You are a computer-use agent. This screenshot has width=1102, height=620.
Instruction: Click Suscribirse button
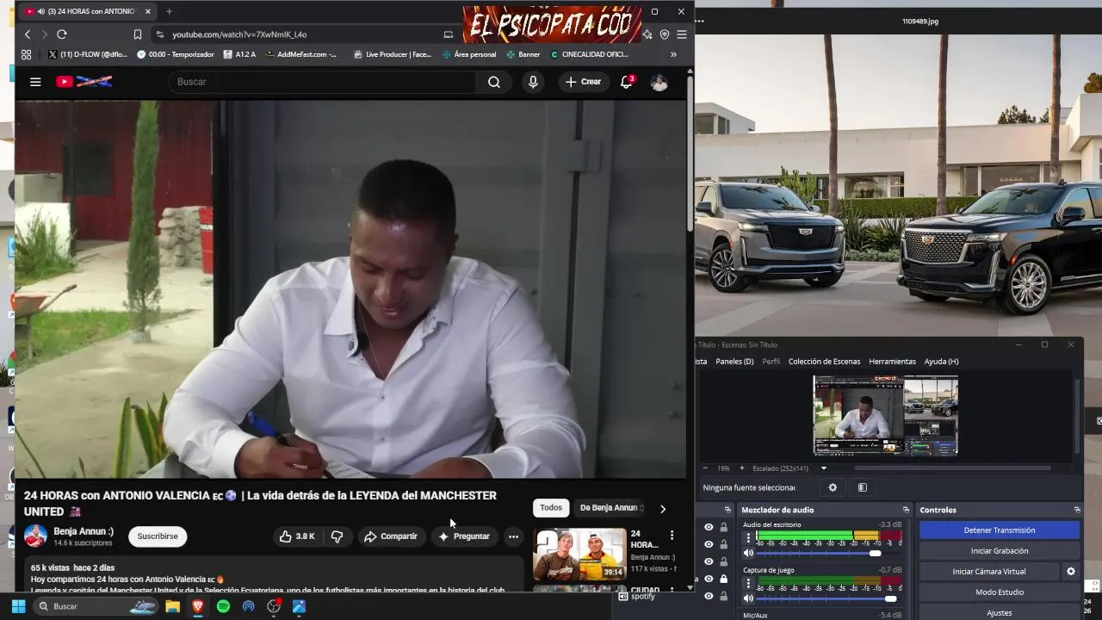pyautogui.click(x=158, y=536)
